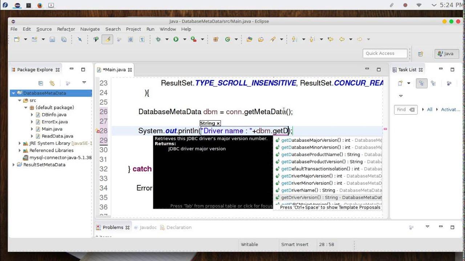465x261 pixels.
Task: Click the New Task icon in Task List
Action: pyautogui.click(x=400, y=83)
